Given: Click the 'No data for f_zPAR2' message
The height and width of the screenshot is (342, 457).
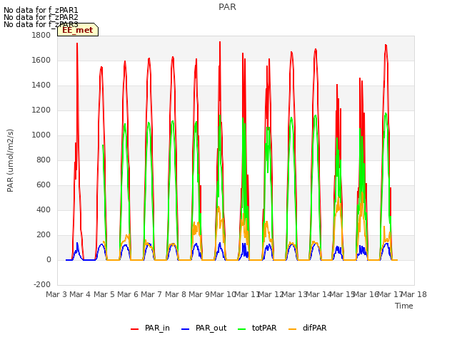Looking at the screenshot, I should pos(41,17).
